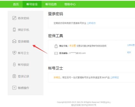Click 立即设置 for phone binding

(x=131, y=45)
